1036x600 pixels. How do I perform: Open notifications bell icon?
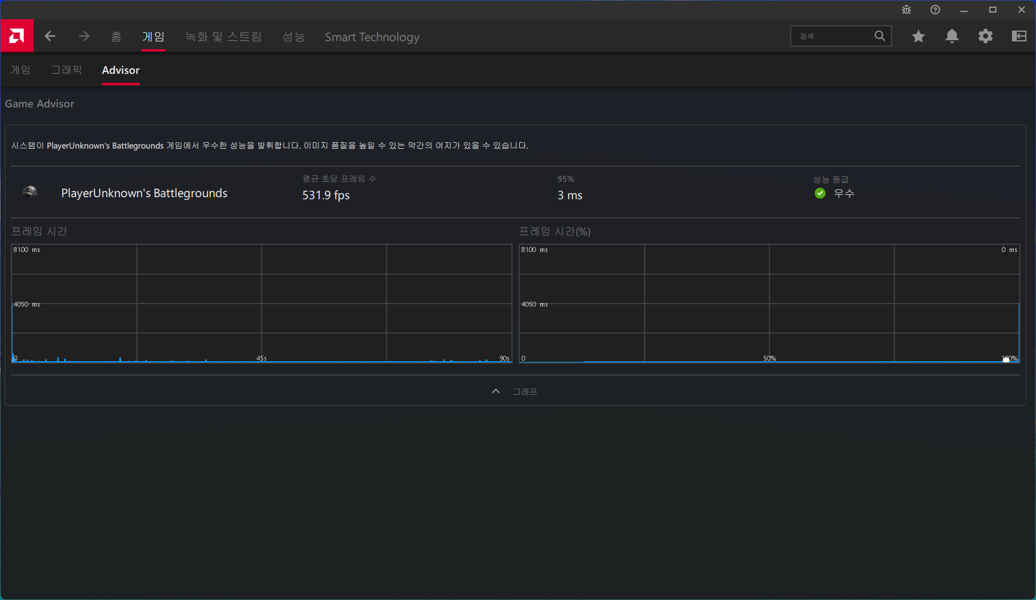click(x=952, y=36)
